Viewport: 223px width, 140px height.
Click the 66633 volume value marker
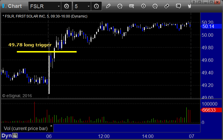(x=211, y=110)
